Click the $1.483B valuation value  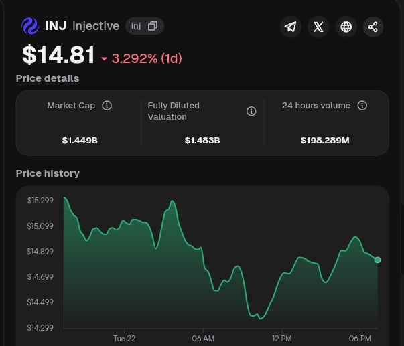(x=202, y=141)
